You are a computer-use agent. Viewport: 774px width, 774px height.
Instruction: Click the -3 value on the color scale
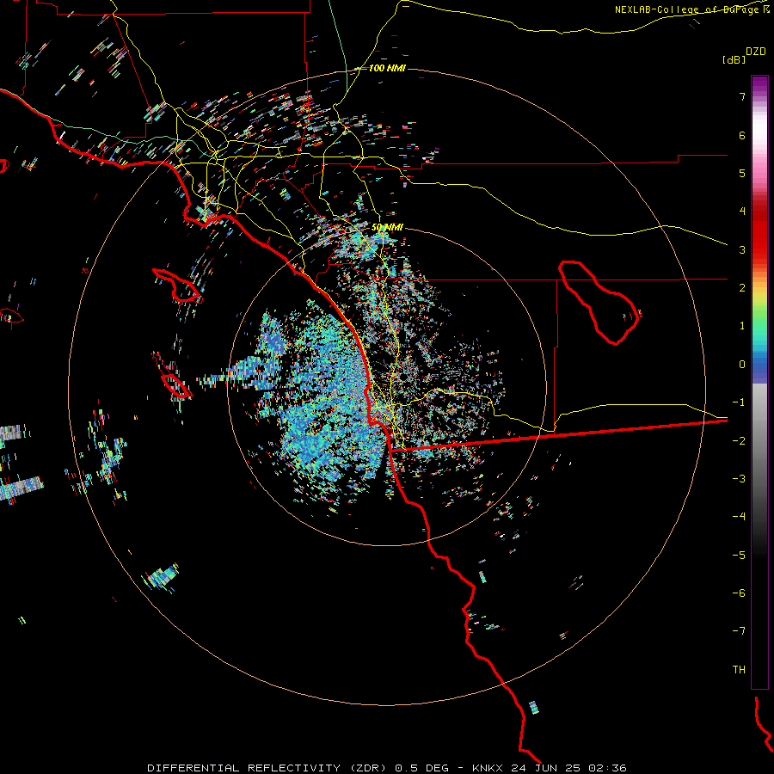739,479
